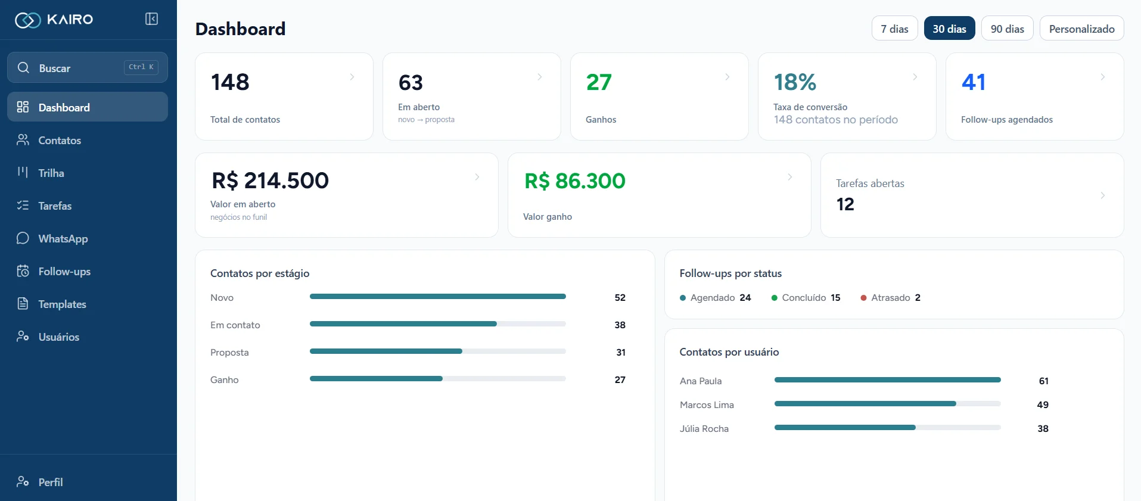Navigate to Tarefas in the sidebar

(88, 206)
